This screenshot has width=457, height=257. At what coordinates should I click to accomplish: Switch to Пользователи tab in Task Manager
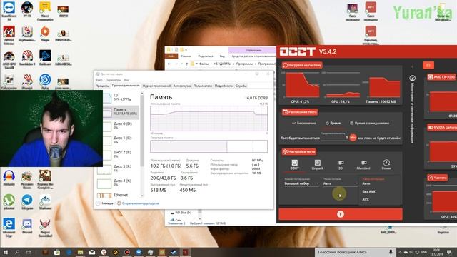point(203,86)
